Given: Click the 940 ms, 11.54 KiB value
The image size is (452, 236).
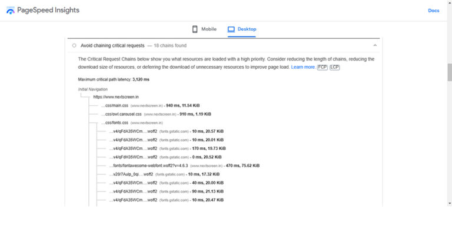Looking at the screenshot, I should [183, 106].
